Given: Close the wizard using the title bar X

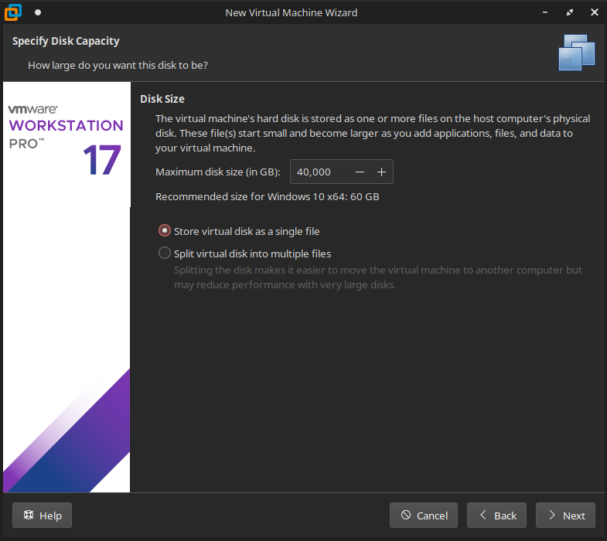Looking at the screenshot, I should (593, 12).
